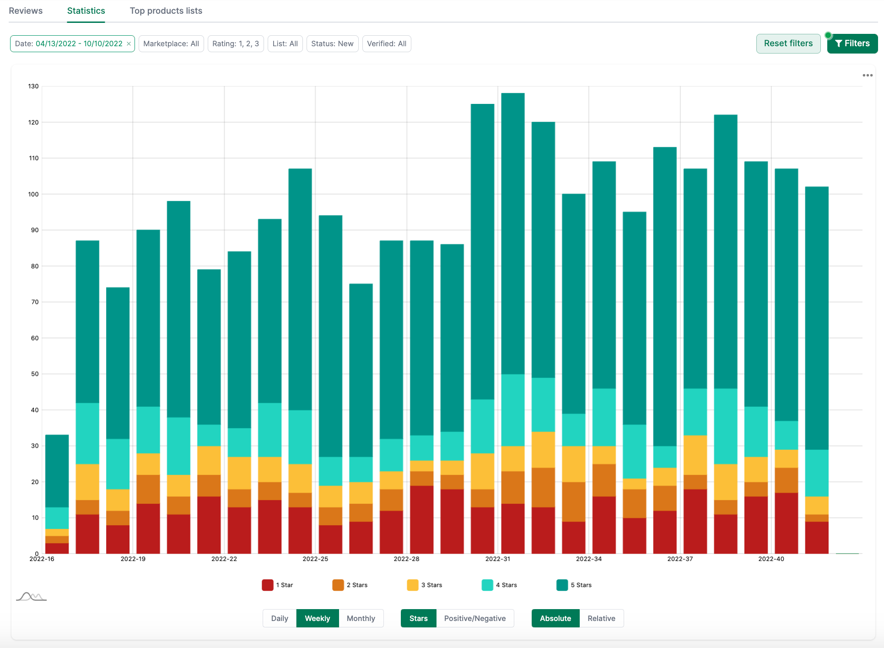
Task: Click the 2022-34 x-axis label
Action: click(589, 559)
